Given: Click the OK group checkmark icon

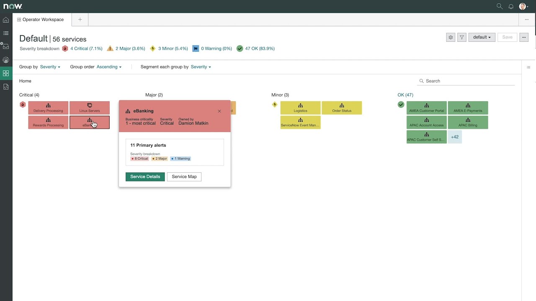Looking at the screenshot, I should (401, 105).
